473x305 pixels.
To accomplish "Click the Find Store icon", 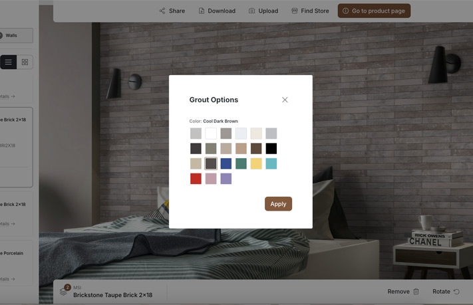I will (295, 11).
